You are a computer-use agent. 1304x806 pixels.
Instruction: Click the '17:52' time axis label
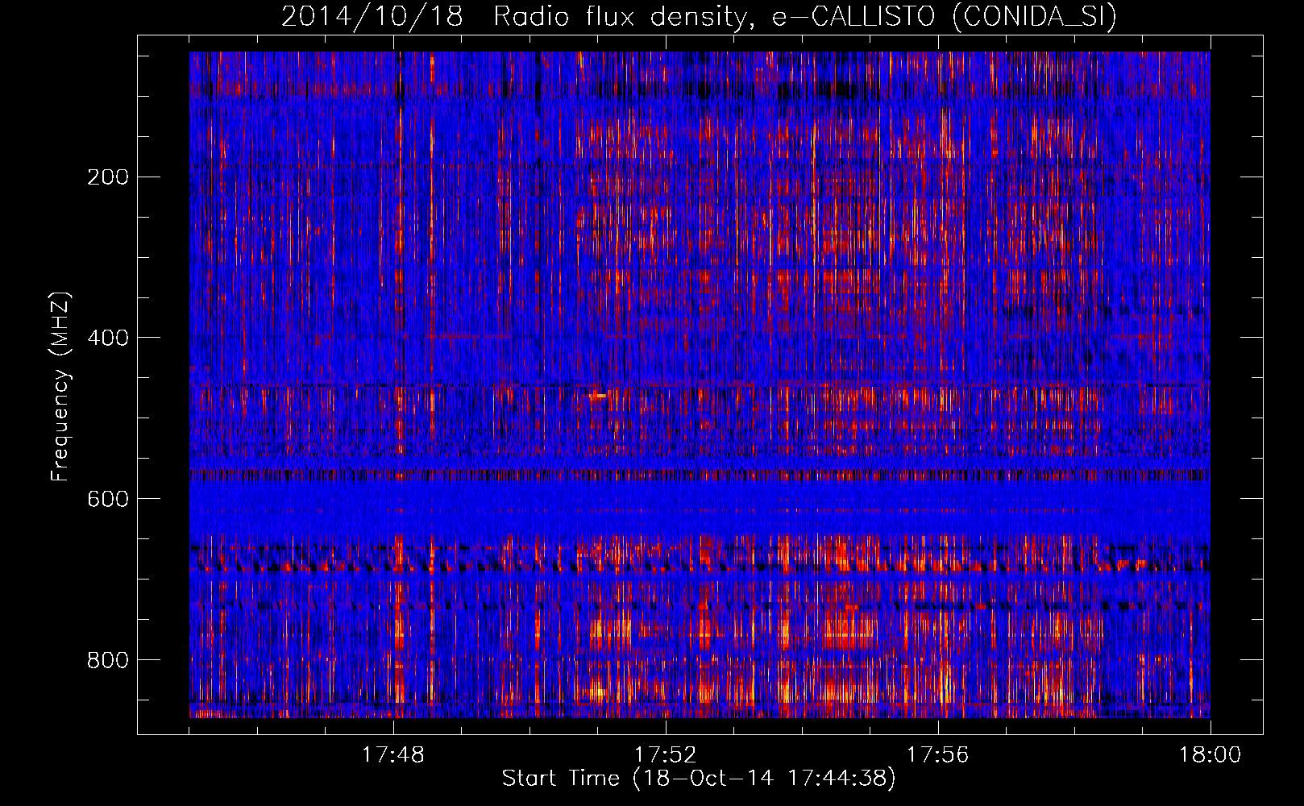coord(666,755)
